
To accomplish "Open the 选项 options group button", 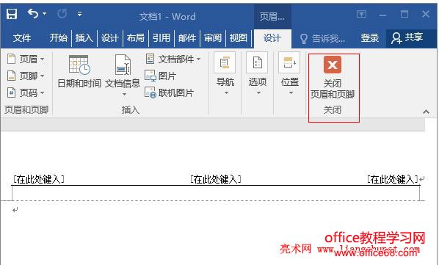I will (257, 73).
